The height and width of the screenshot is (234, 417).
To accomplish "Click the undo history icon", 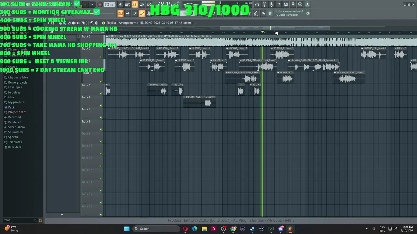I will (257, 5).
